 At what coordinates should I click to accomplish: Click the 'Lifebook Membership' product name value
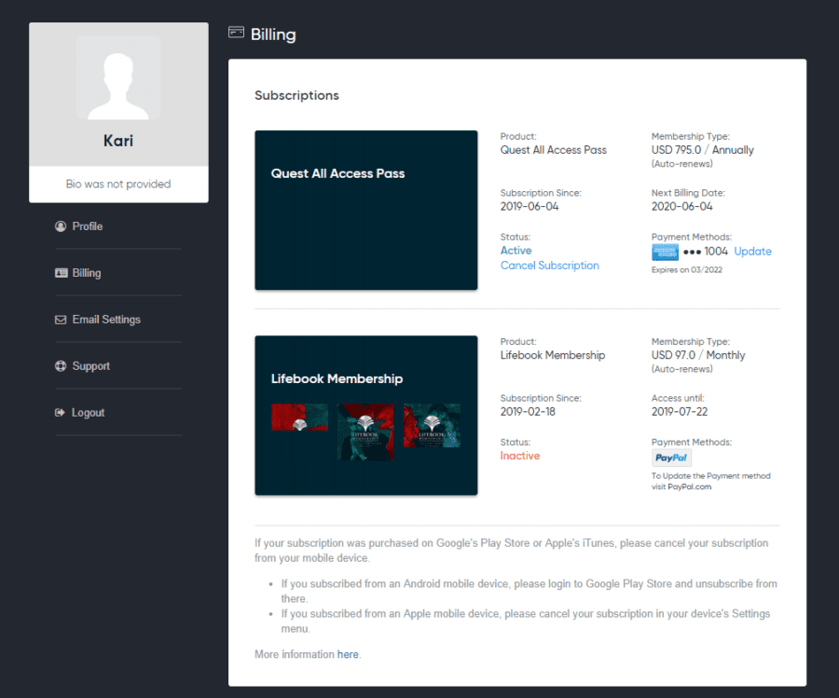click(553, 355)
